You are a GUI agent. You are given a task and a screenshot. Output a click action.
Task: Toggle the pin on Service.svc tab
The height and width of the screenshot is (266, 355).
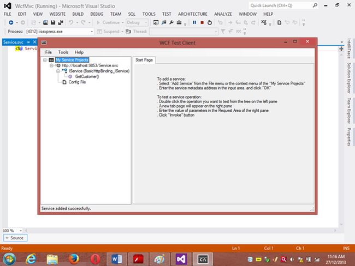pos(28,42)
